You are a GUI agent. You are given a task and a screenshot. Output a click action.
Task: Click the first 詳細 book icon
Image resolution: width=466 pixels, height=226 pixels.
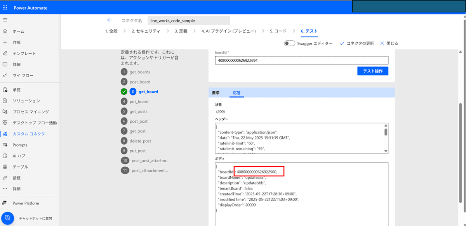pos(5,64)
